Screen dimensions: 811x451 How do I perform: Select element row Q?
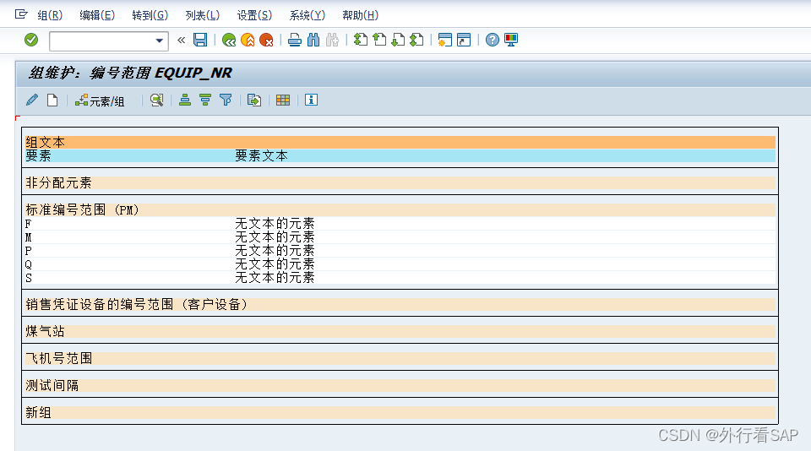click(400, 264)
